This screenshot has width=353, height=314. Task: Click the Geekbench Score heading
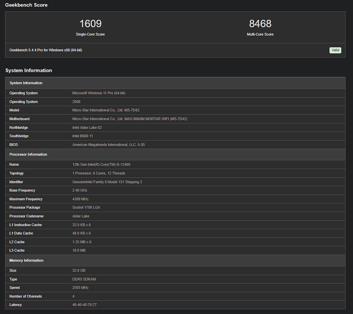[26, 5]
